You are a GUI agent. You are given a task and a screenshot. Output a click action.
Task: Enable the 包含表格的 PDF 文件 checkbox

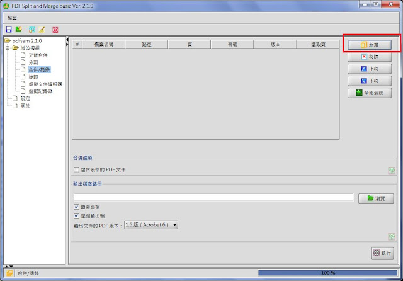(x=76, y=169)
